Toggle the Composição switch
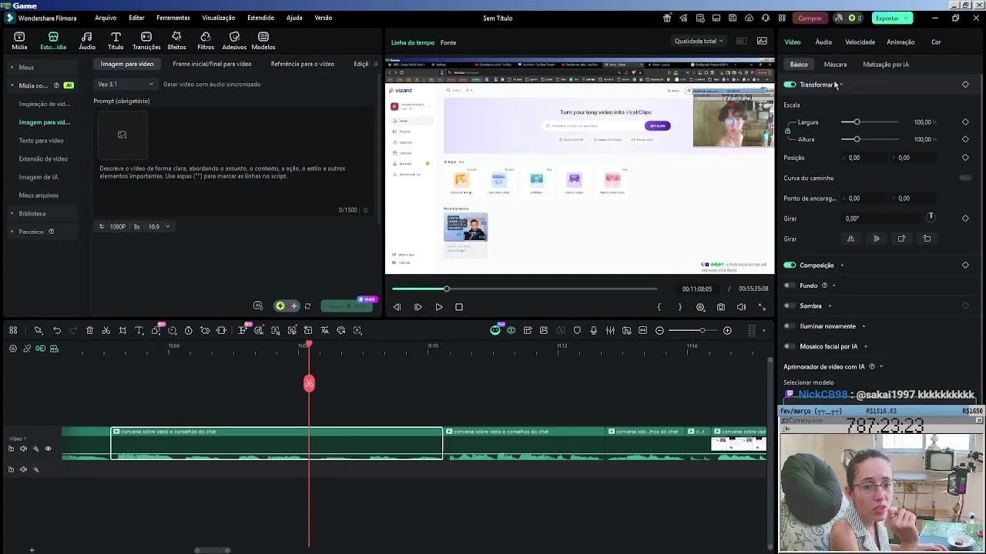 tap(790, 265)
